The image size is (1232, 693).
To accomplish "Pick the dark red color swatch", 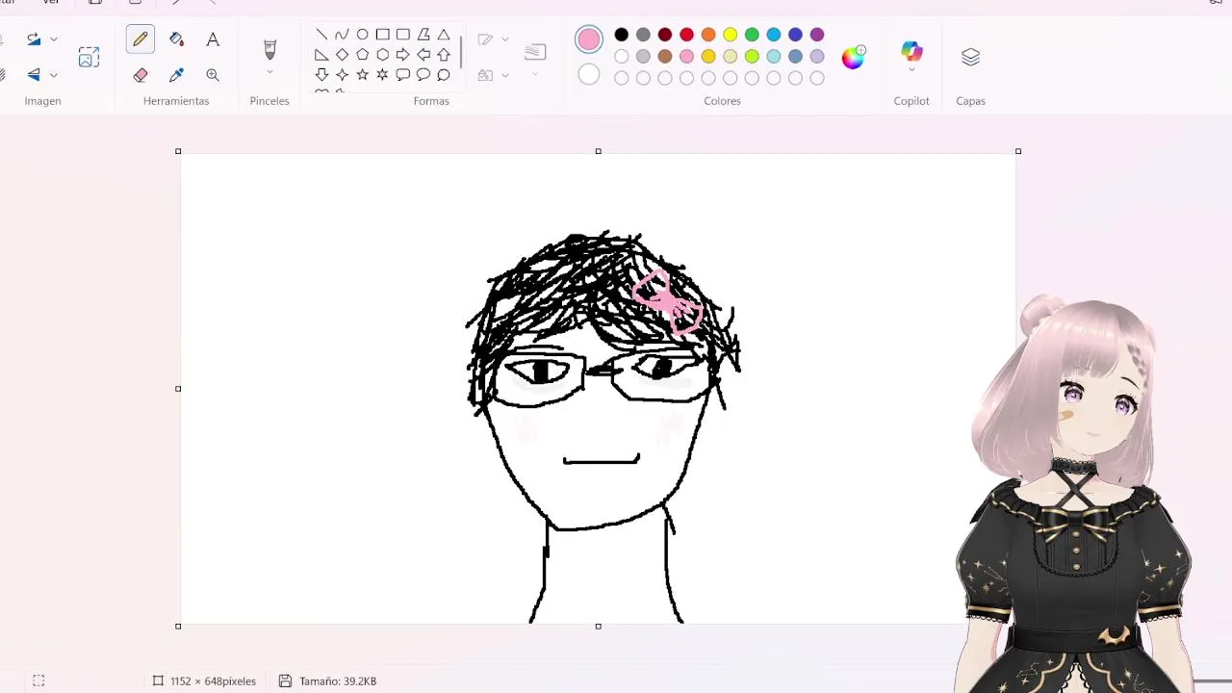I will point(665,35).
